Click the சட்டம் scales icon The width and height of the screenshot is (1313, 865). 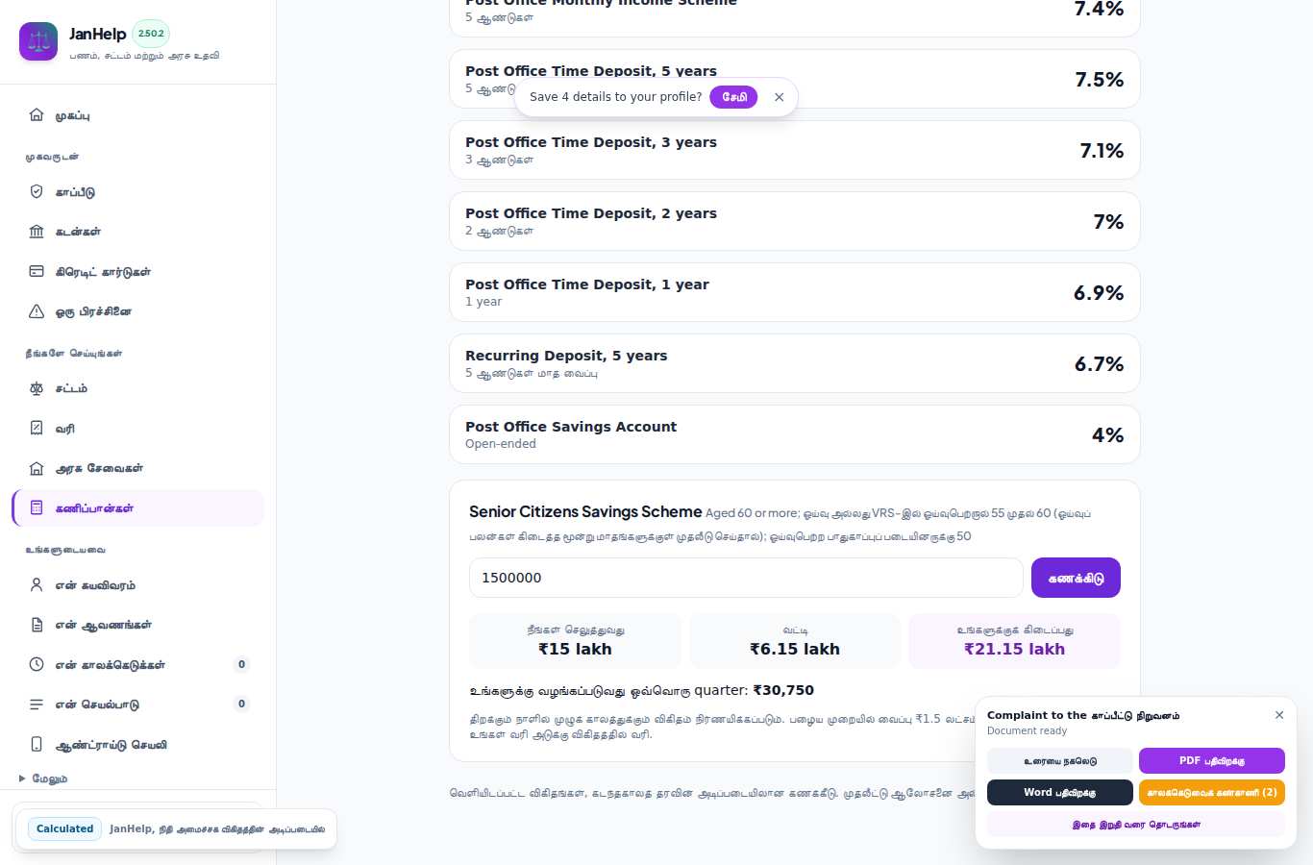click(37, 388)
